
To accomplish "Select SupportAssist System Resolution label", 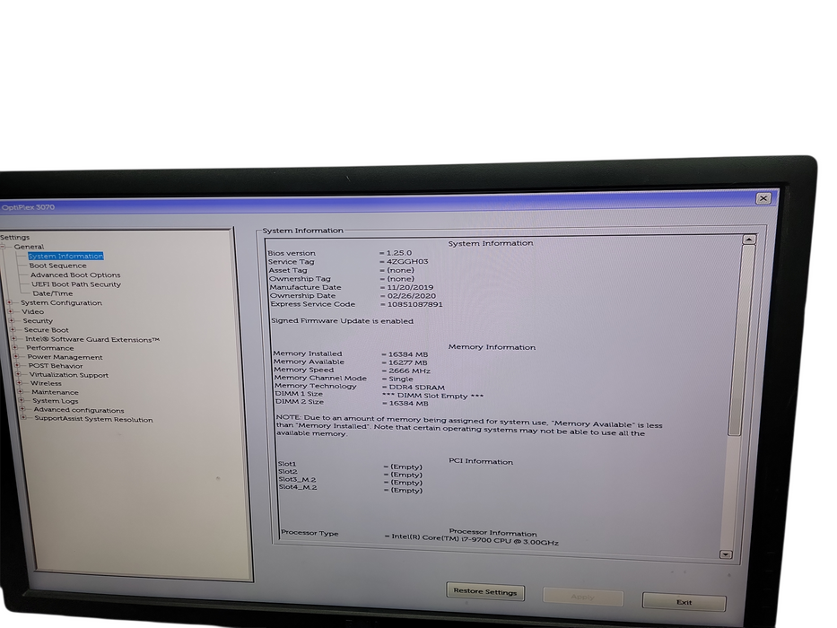I will (x=94, y=419).
